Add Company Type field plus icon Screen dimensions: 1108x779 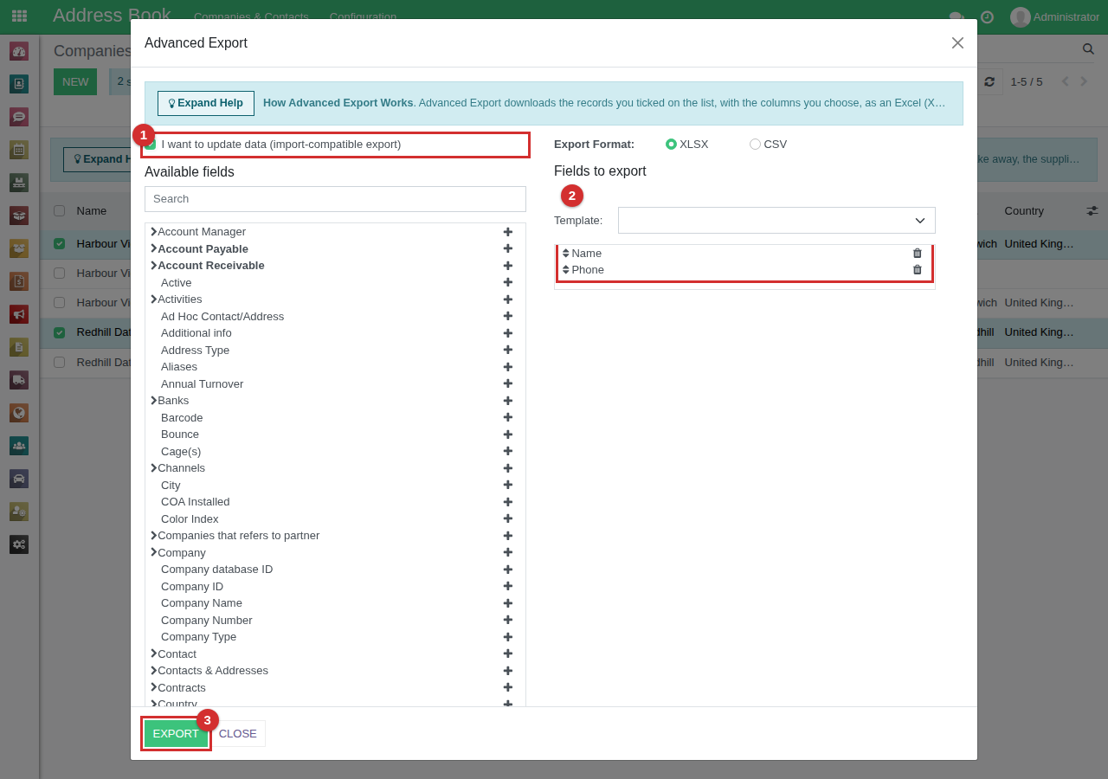[x=508, y=637]
